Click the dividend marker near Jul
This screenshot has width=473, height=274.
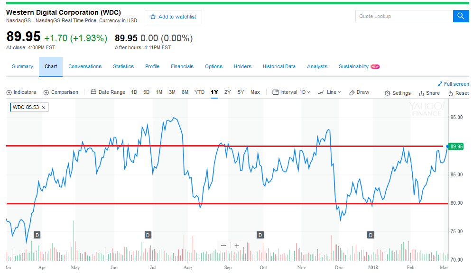[x=148, y=235]
